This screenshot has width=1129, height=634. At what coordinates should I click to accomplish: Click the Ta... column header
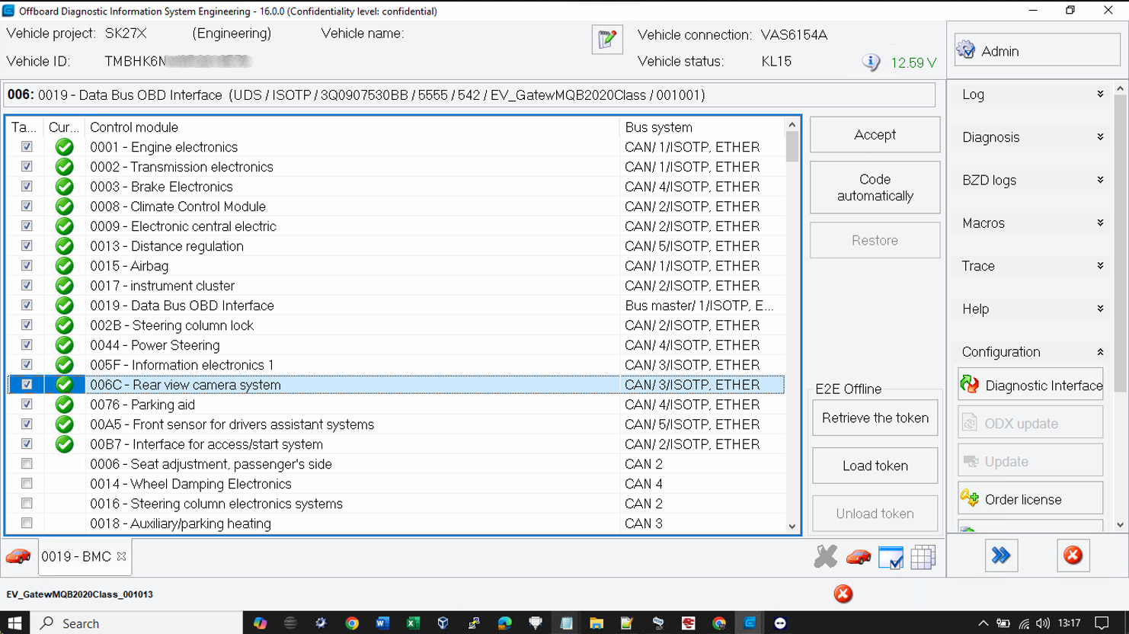(25, 127)
